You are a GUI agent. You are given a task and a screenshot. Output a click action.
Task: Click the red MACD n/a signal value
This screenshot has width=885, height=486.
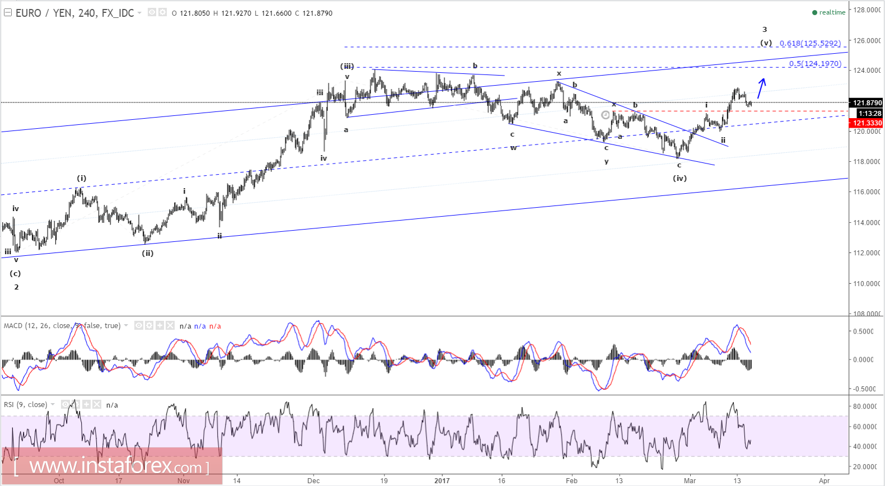215,326
